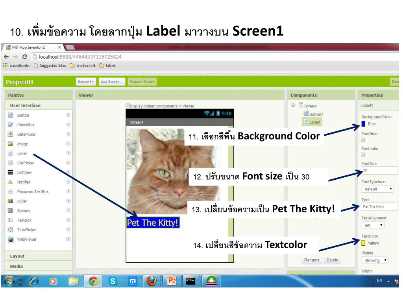Open the TextAlignment left dropdown
Image resolution: width=403 pixels, height=302 pixels.
[x=373, y=225]
